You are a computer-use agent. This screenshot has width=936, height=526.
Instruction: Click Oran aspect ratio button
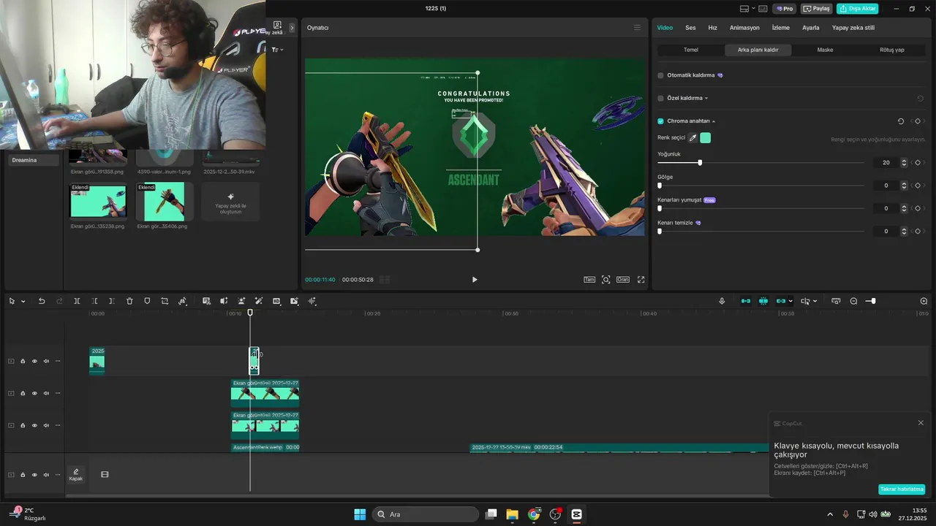tap(623, 279)
